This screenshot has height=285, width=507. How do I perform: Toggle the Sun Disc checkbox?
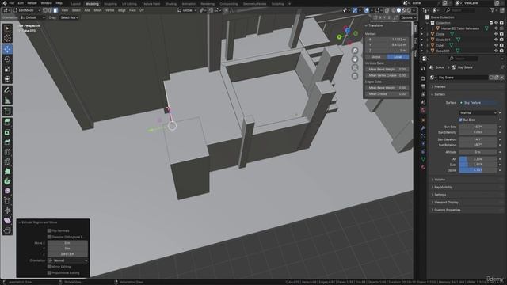pos(460,120)
